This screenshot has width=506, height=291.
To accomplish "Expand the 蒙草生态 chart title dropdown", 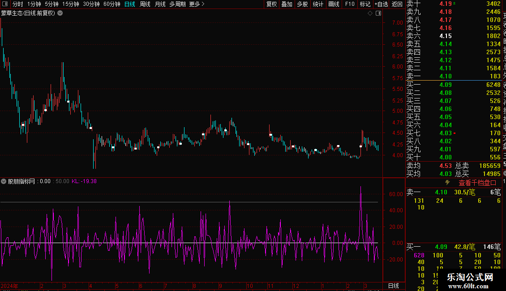I will [60, 13].
